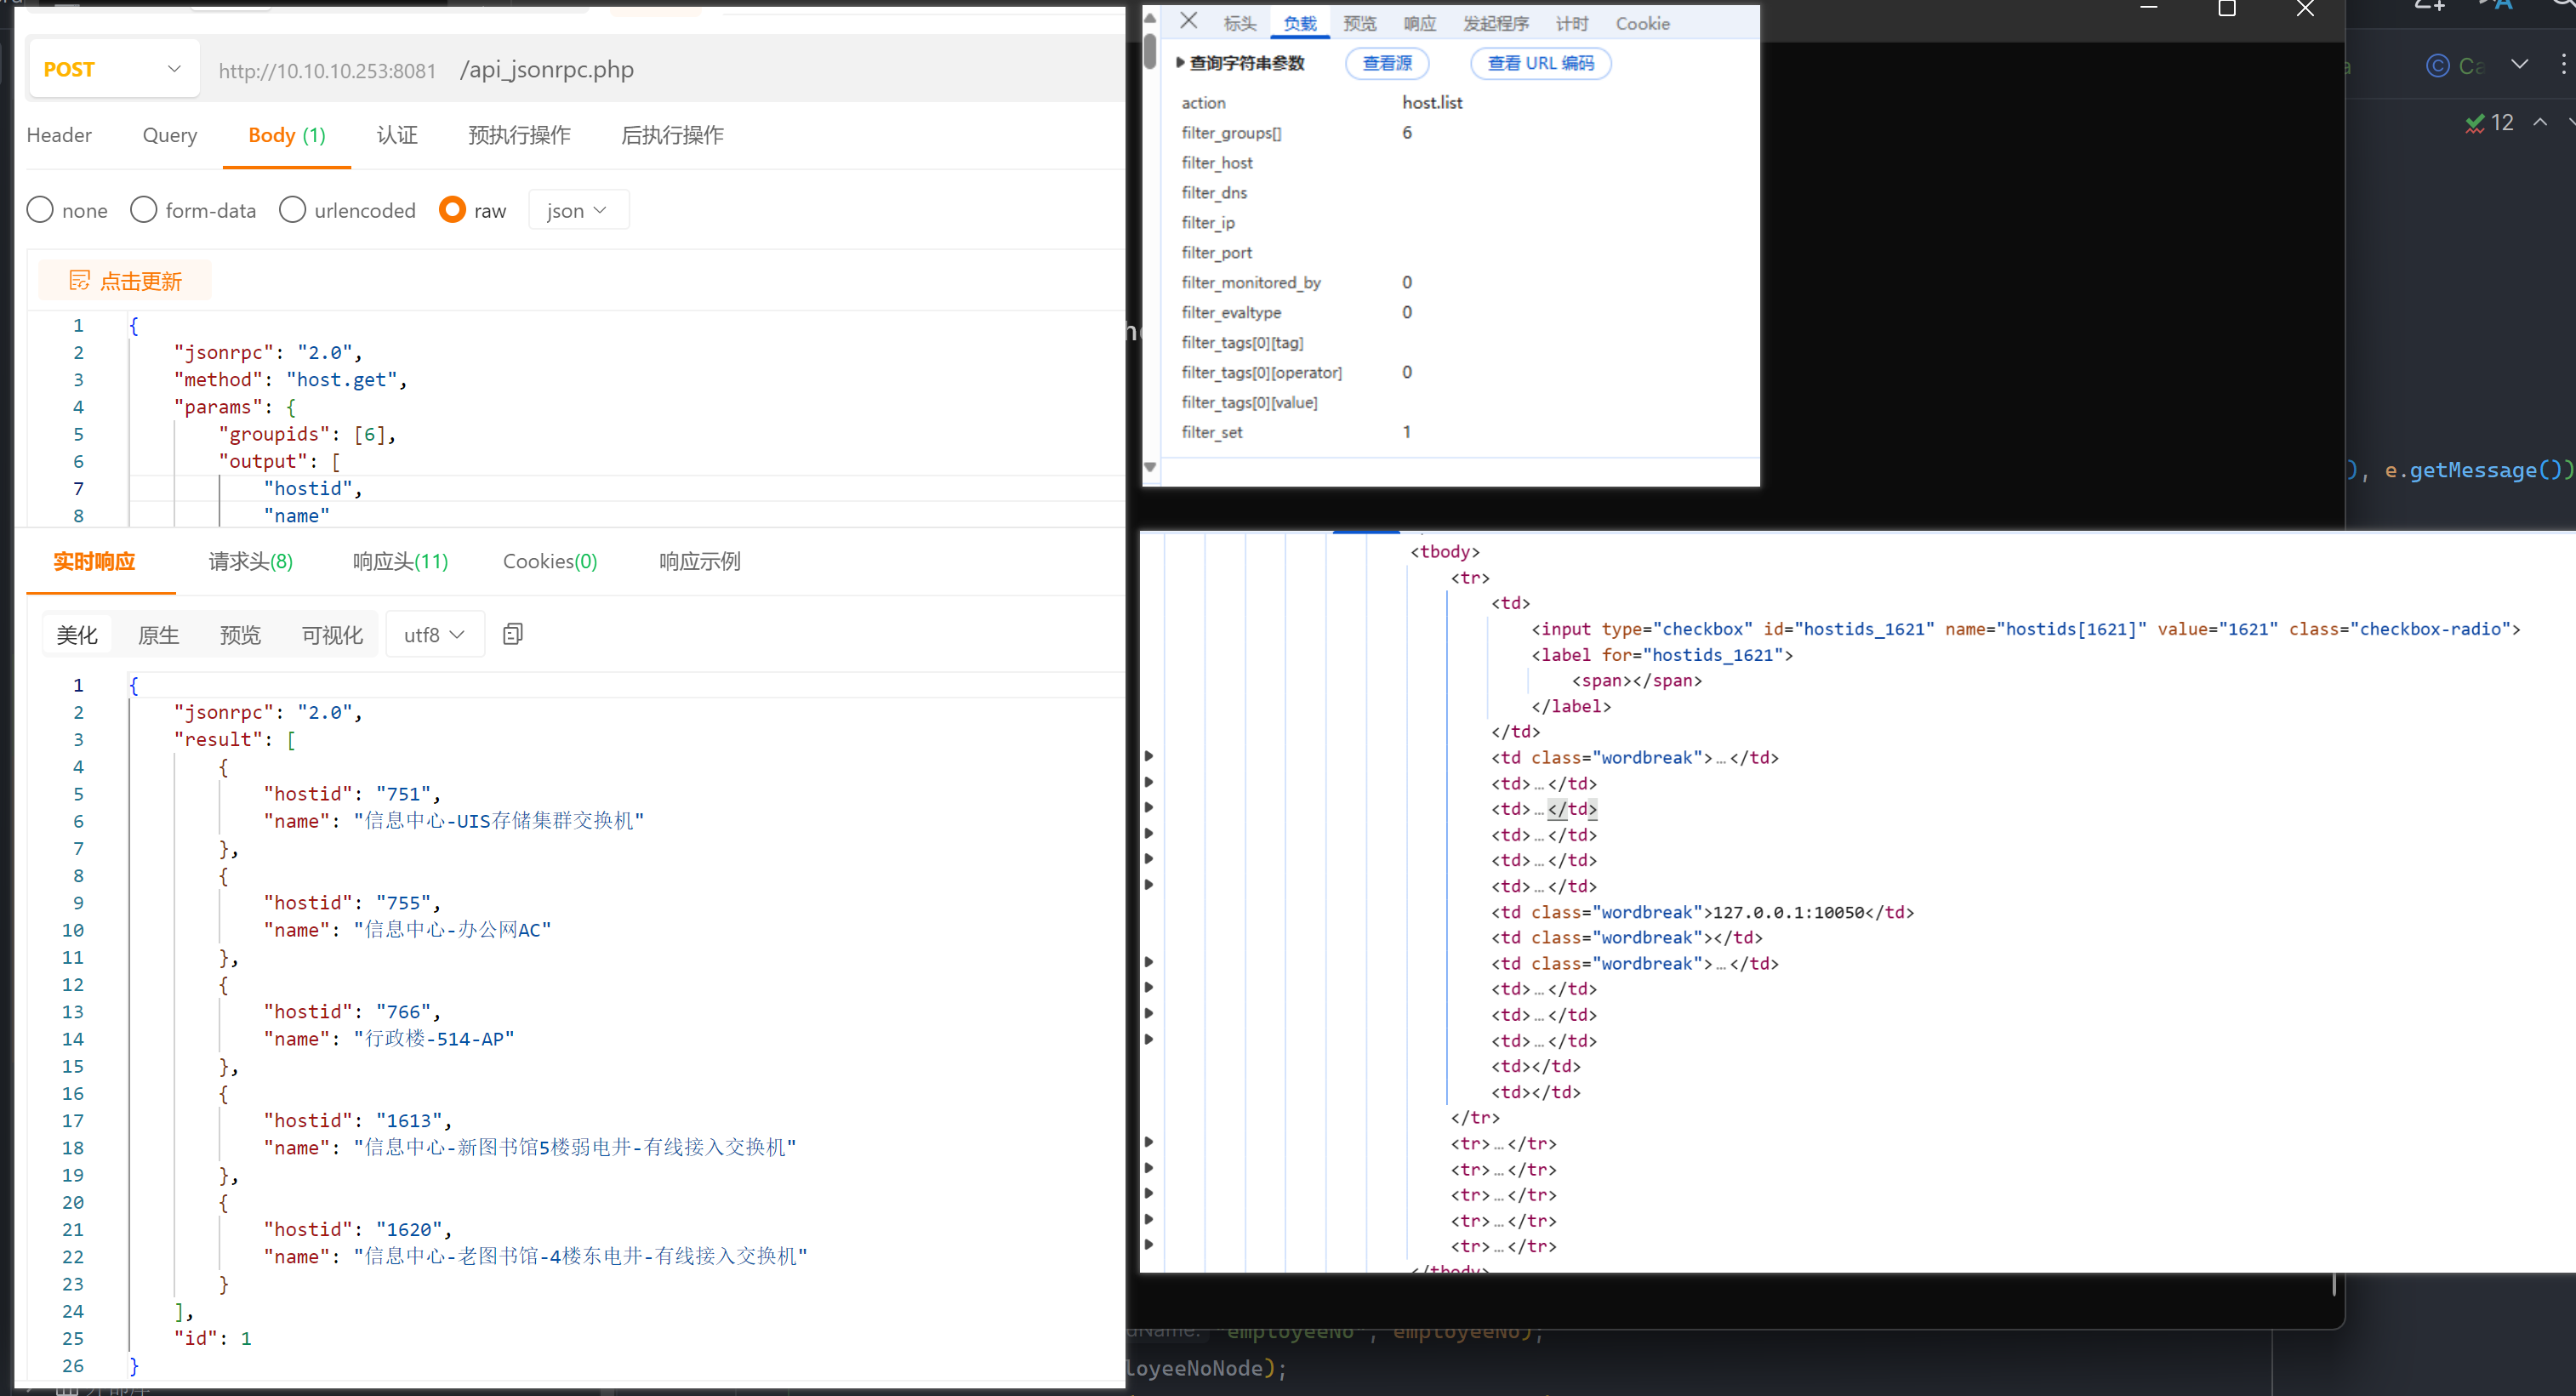This screenshot has height=1396, width=2576.
Task: Select the raw body radio button
Action: tap(452, 210)
